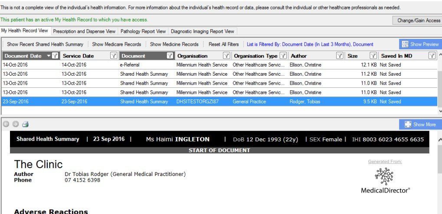Screen dimensions: 442x214
Task: Click the forward arrow in preview toolbar
Action: click(16, 124)
